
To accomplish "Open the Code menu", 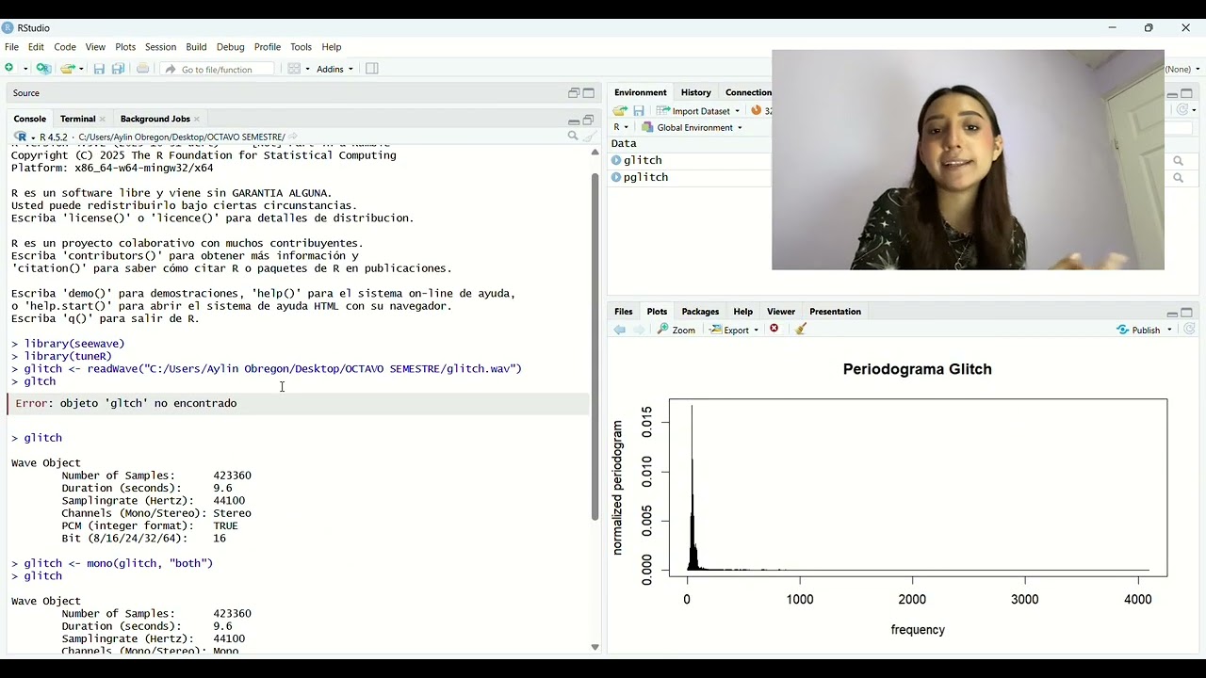I will (65, 47).
